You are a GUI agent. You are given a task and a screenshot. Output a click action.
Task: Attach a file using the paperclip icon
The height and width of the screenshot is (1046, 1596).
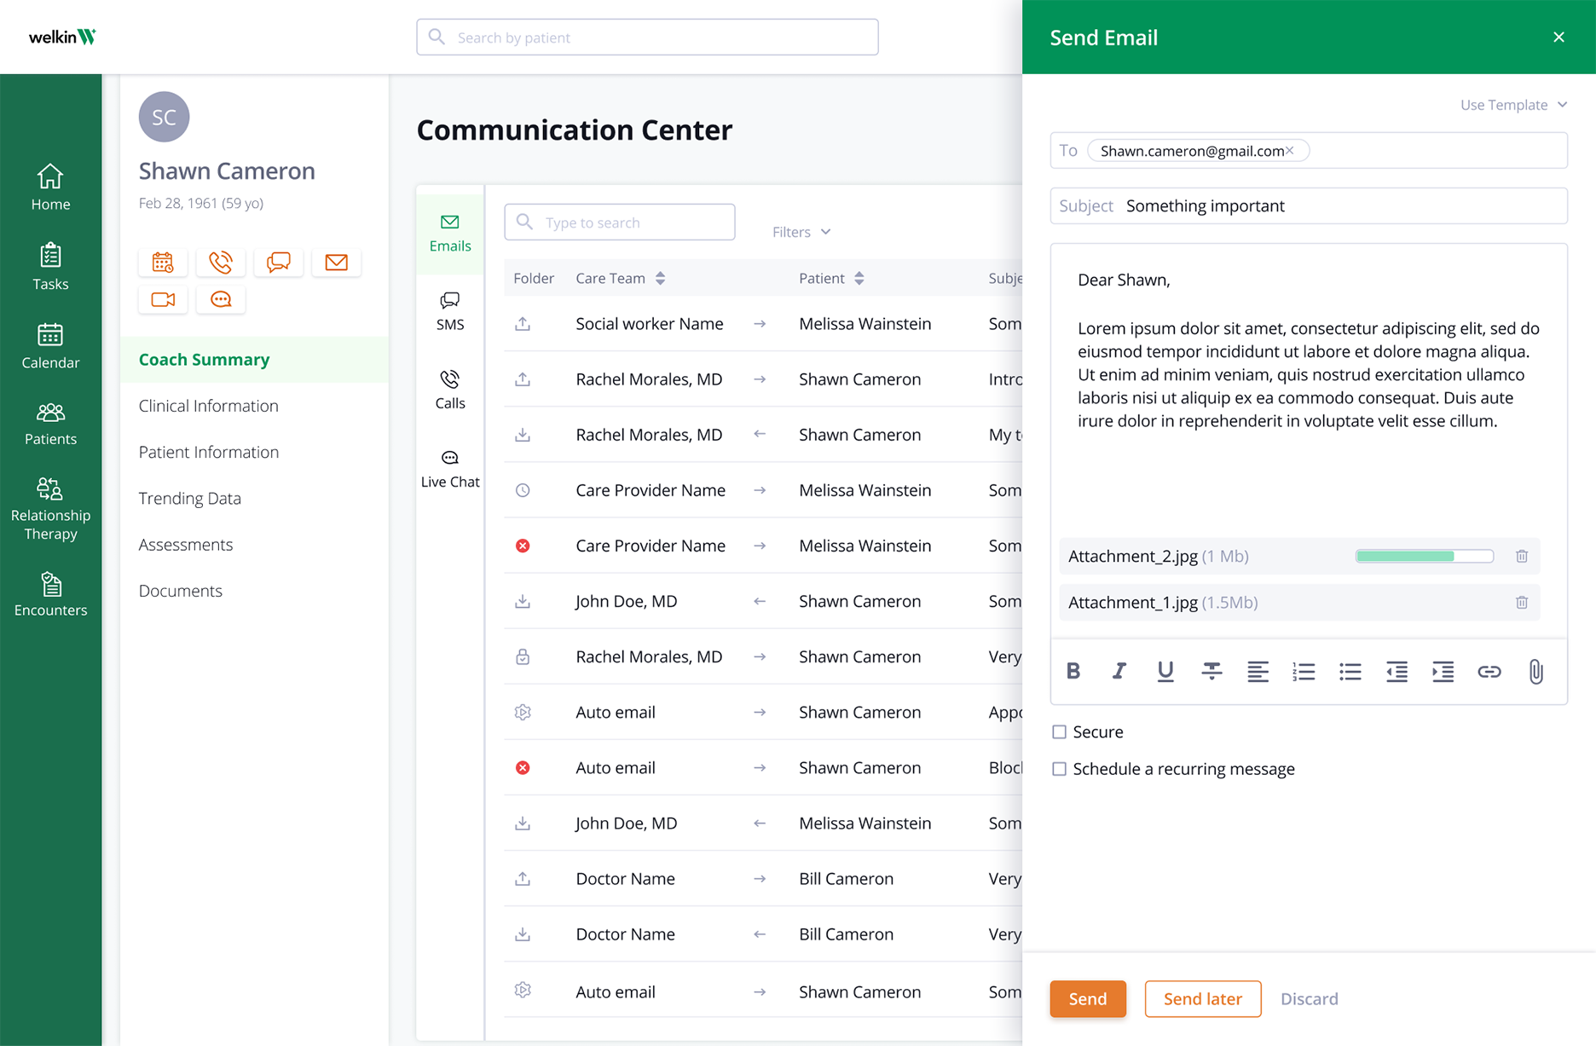[1536, 672]
